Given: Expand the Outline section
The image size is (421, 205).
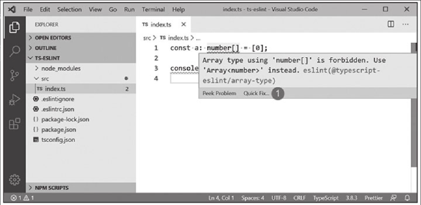Looking at the screenshot, I should [81, 48].
